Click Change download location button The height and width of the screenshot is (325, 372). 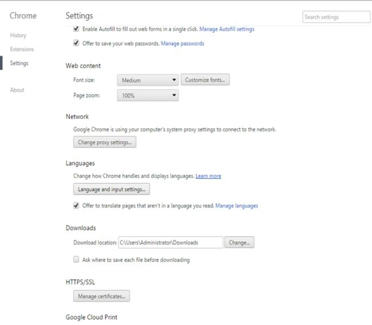[239, 242]
